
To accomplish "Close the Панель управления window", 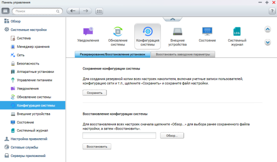I will point(274,2).
